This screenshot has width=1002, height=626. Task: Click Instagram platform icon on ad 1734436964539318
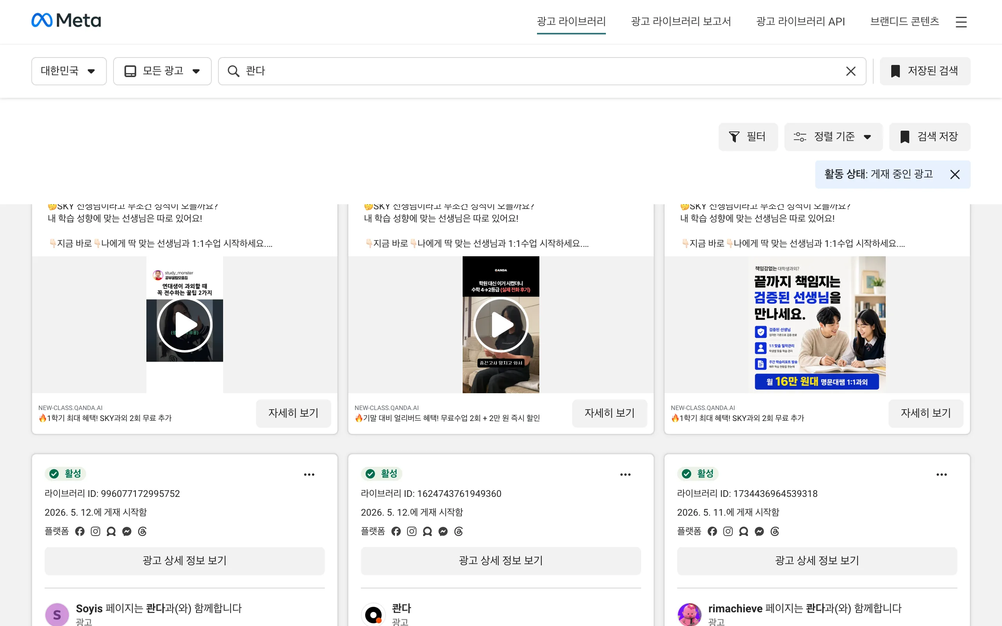pos(728,531)
